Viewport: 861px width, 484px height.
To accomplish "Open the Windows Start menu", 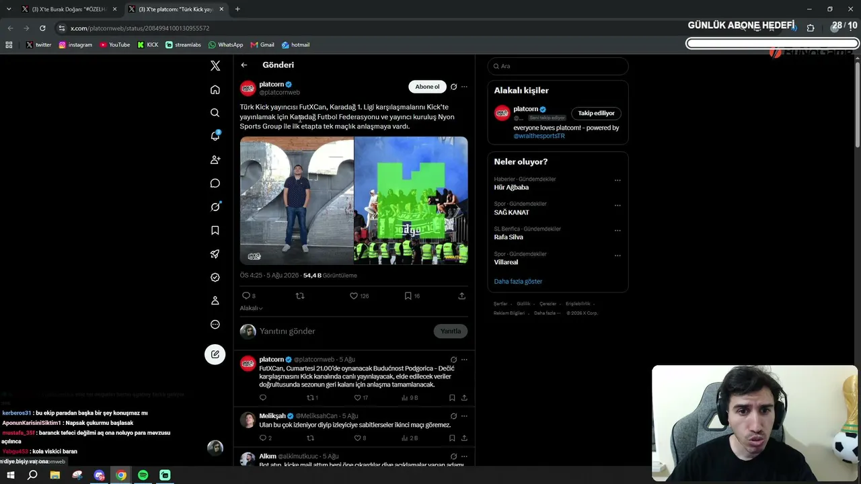I will coord(11,475).
